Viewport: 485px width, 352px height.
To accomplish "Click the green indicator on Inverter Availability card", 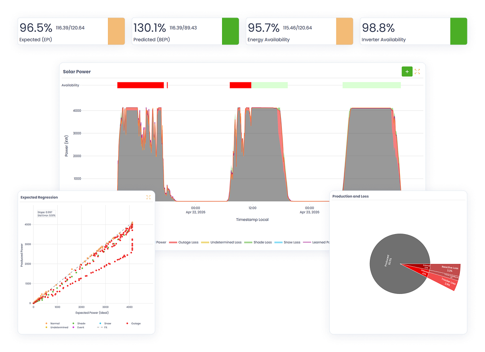I will tap(459, 31).
